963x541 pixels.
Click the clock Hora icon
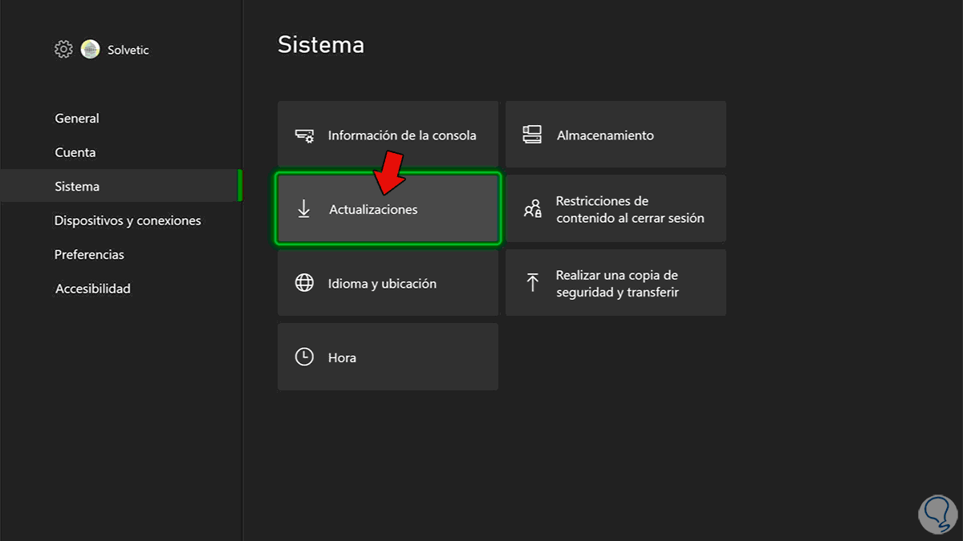304,357
